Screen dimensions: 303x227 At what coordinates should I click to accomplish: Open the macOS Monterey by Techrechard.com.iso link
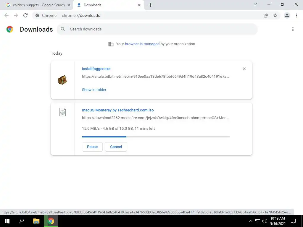118,110
